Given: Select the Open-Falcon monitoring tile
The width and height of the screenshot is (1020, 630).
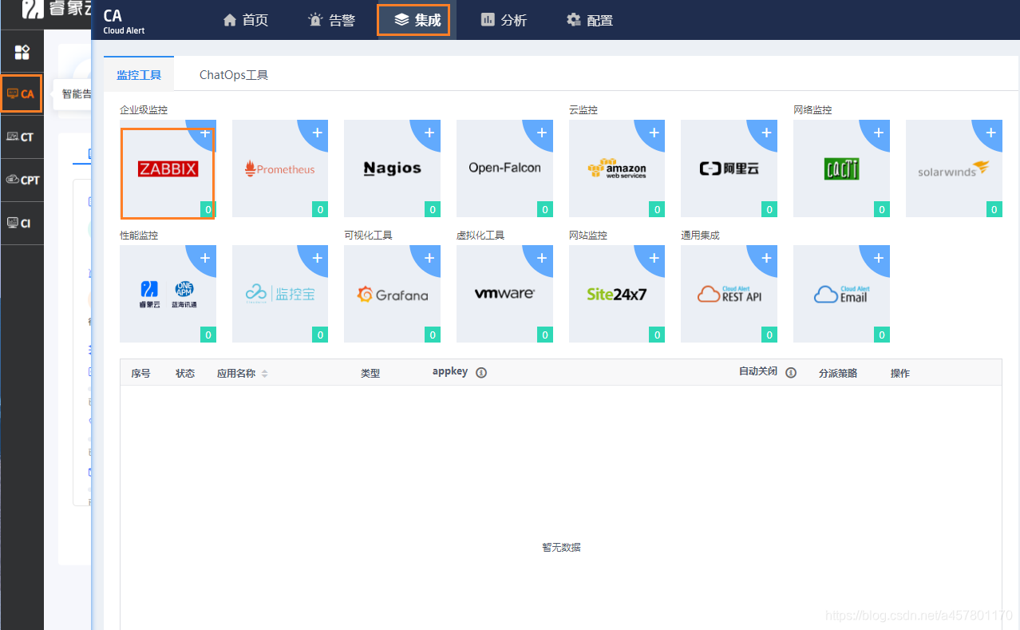Looking at the screenshot, I should click(x=504, y=168).
